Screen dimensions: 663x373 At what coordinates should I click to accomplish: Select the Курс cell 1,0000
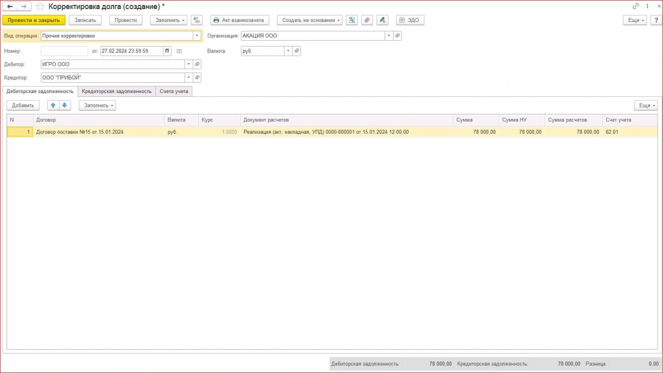click(x=219, y=132)
